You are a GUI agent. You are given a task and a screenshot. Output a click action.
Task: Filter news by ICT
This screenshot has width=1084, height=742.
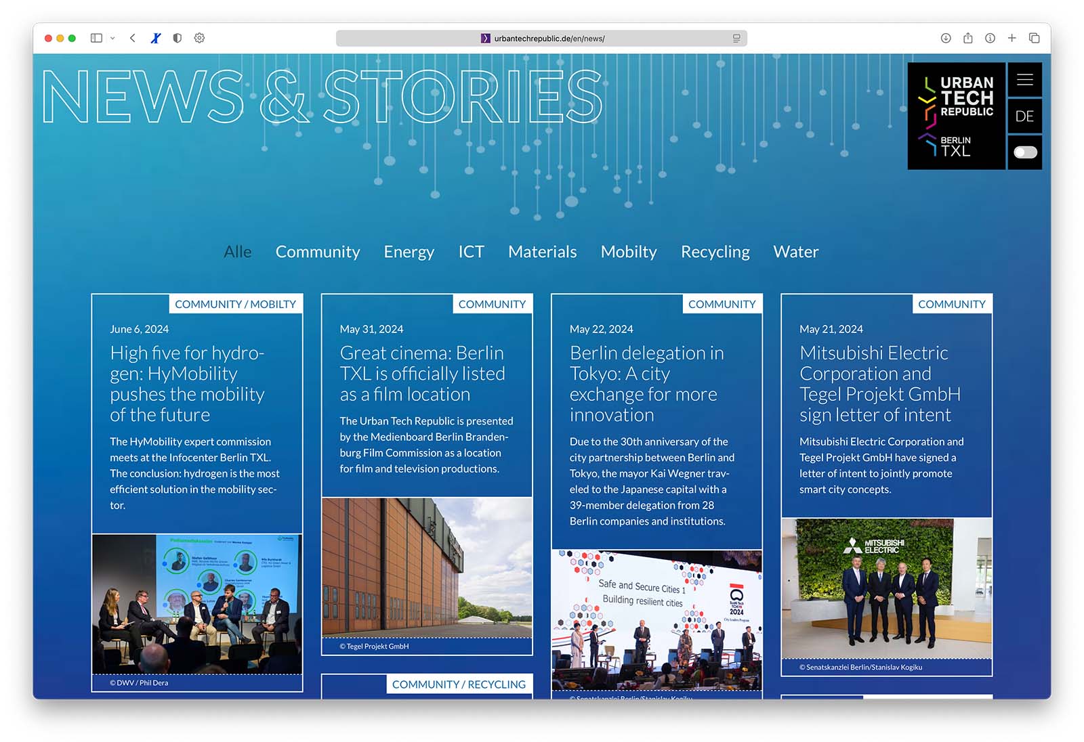(471, 252)
